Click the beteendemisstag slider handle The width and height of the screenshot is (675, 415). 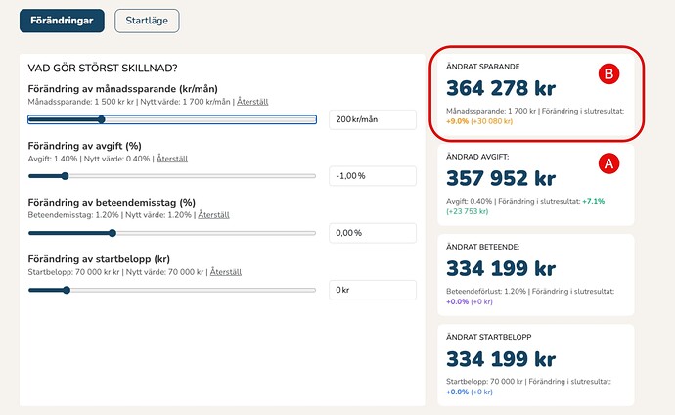click(x=112, y=233)
